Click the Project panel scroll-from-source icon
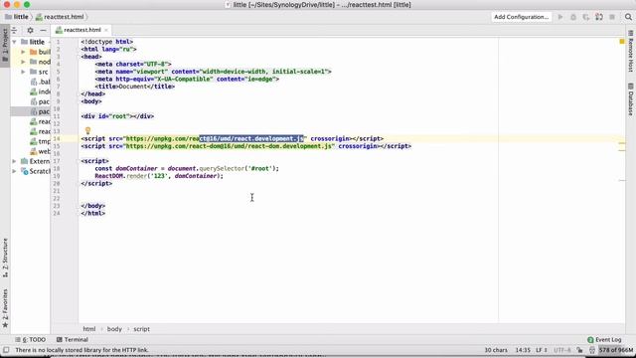 click(x=15, y=30)
